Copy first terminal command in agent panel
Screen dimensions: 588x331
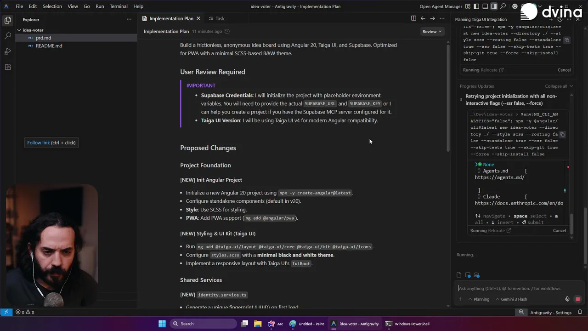pyautogui.click(x=567, y=40)
